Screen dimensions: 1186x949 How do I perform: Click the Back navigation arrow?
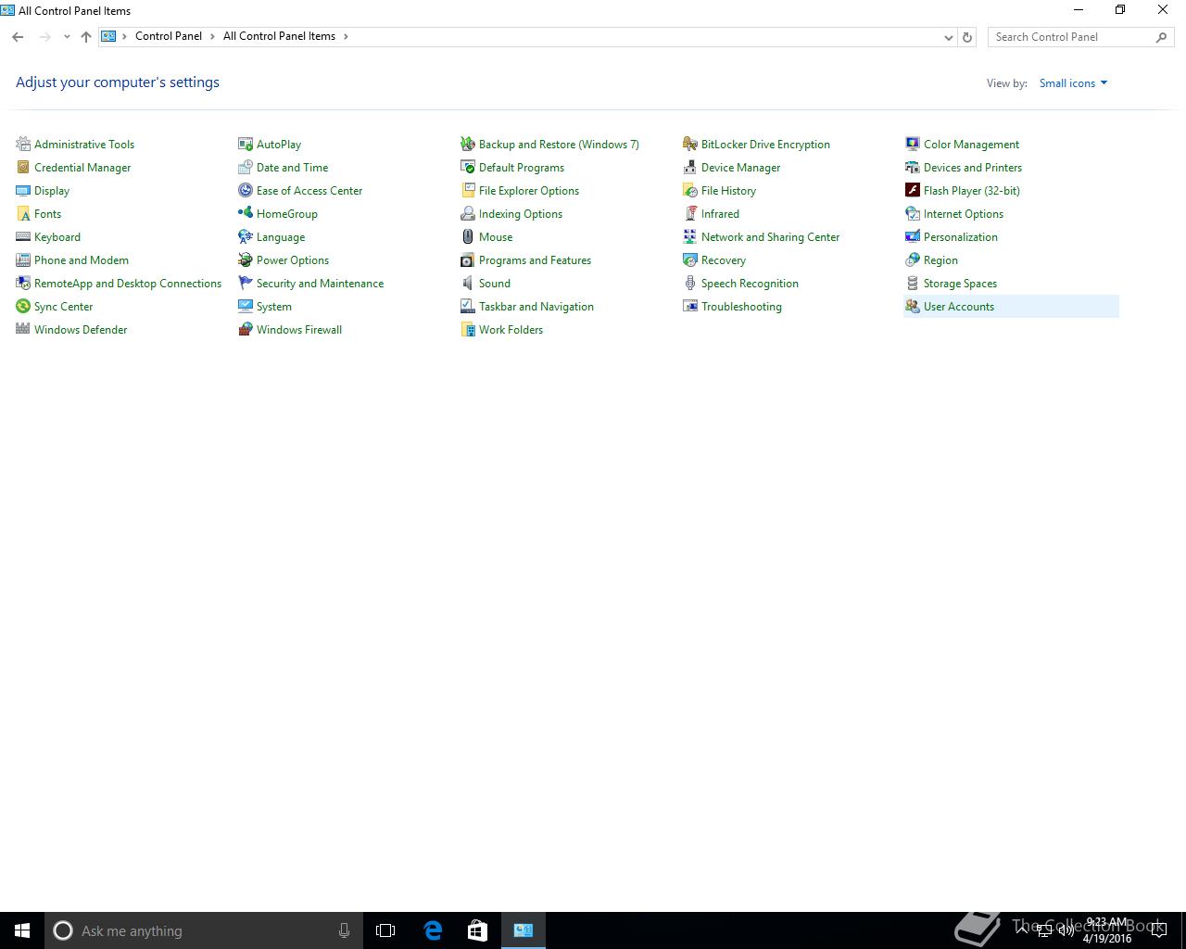18,37
